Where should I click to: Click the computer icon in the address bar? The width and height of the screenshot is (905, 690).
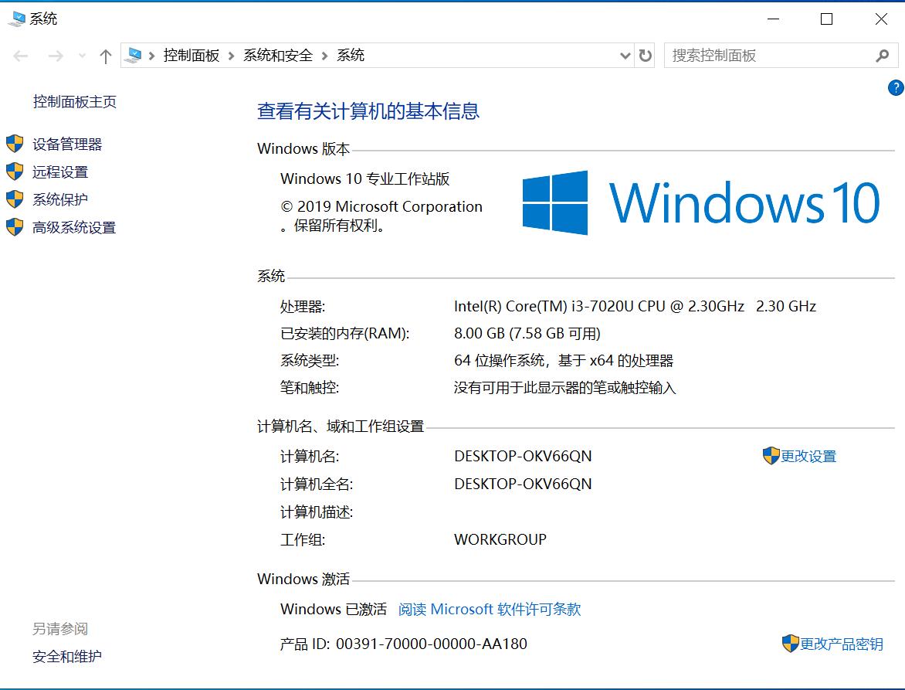click(133, 55)
